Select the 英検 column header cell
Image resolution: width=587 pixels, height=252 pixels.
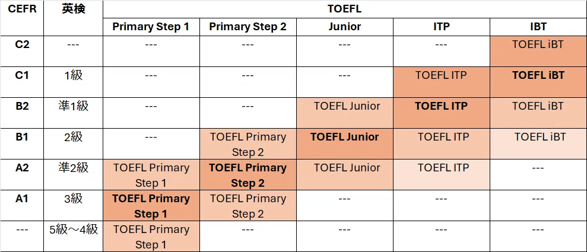coord(74,18)
